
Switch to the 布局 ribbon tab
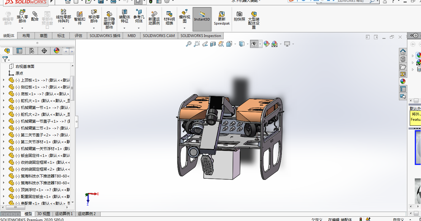point(26,36)
